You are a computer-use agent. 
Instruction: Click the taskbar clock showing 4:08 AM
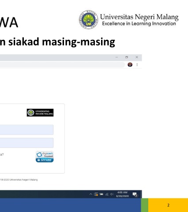pyautogui.click(x=122, y=194)
